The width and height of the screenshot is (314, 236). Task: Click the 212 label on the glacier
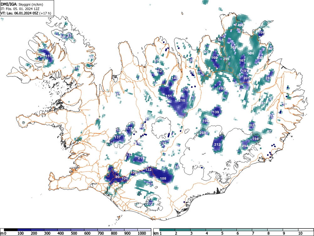217,144
